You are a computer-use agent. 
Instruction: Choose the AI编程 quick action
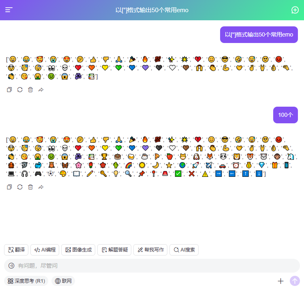point(45,250)
